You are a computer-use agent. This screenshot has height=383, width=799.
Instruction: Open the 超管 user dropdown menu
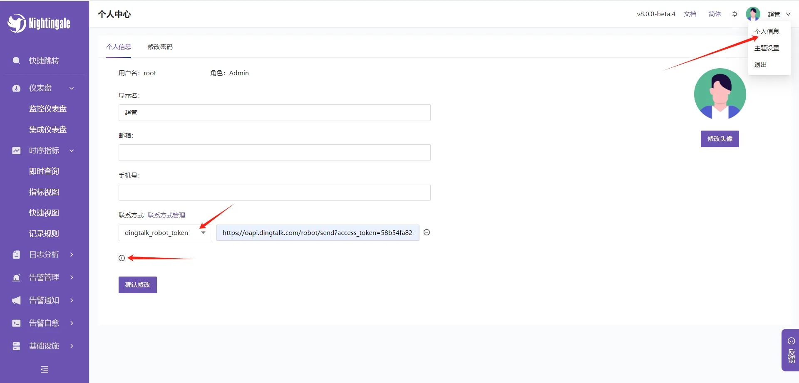[x=779, y=14]
